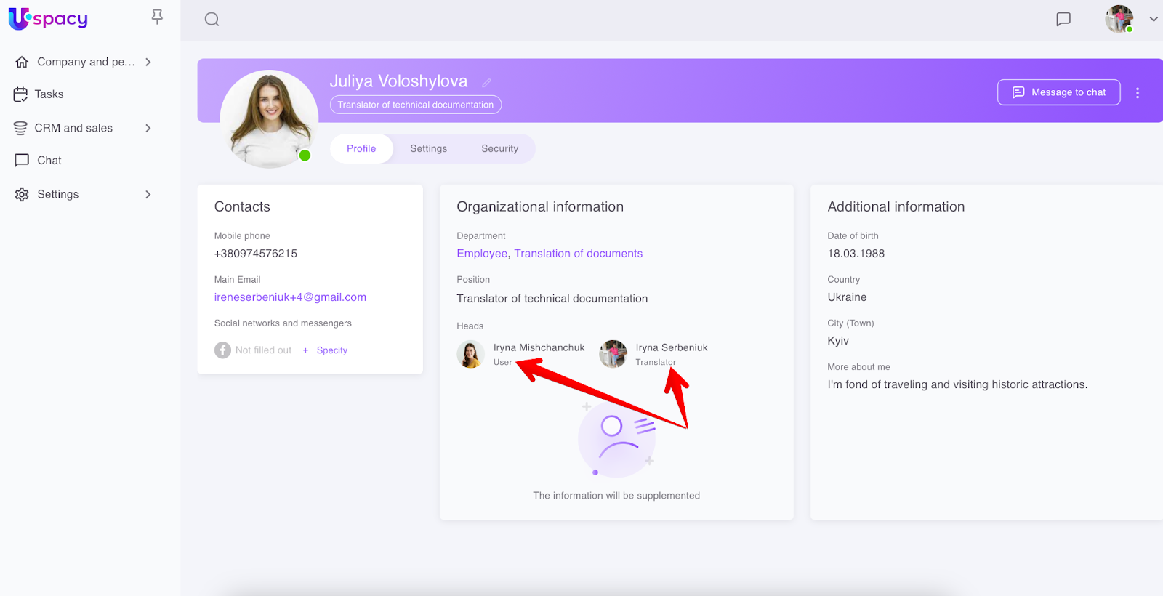Click Specify link for social networks

click(331, 350)
